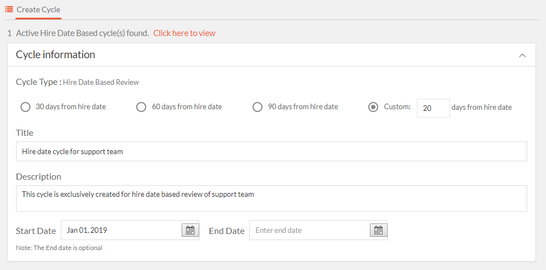
Task: Open the End Date calendar picker icon
Action: point(378,230)
